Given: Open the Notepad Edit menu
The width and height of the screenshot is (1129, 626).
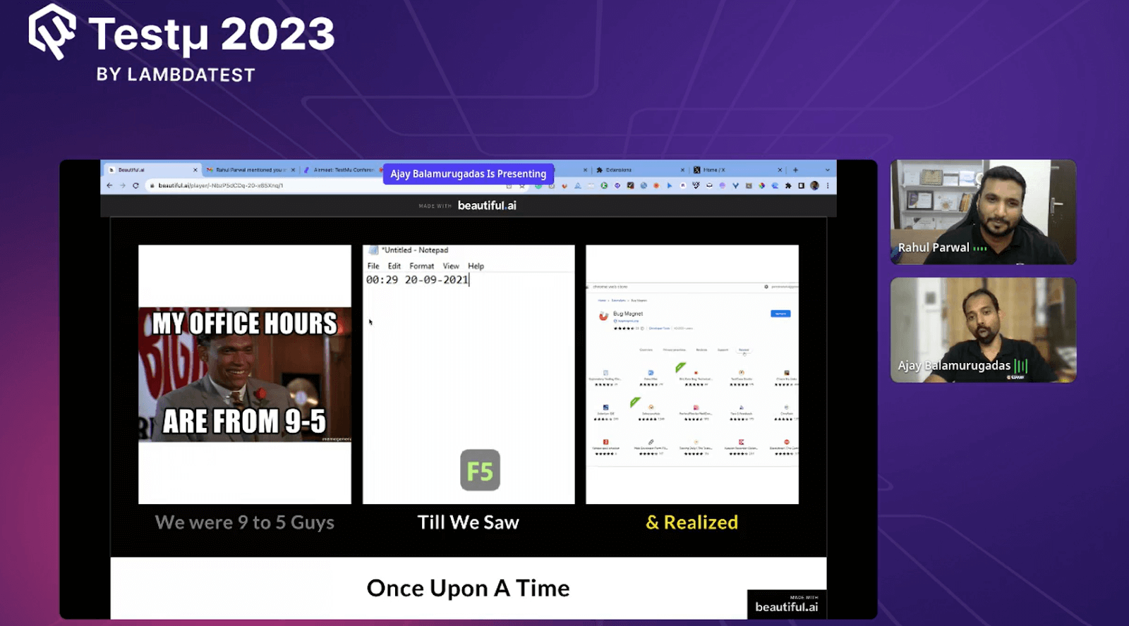Looking at the screenshot, I should (394, 266).
